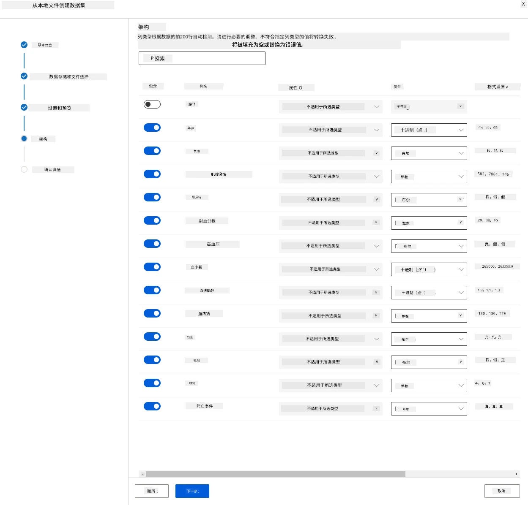Open the 设置和预览 wizard step
The image size is (528, 505).
(x=60, y=108)
